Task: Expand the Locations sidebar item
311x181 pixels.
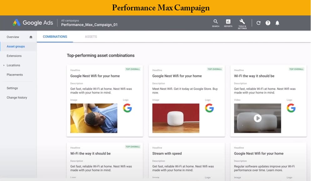Action: tap(4, 65)
